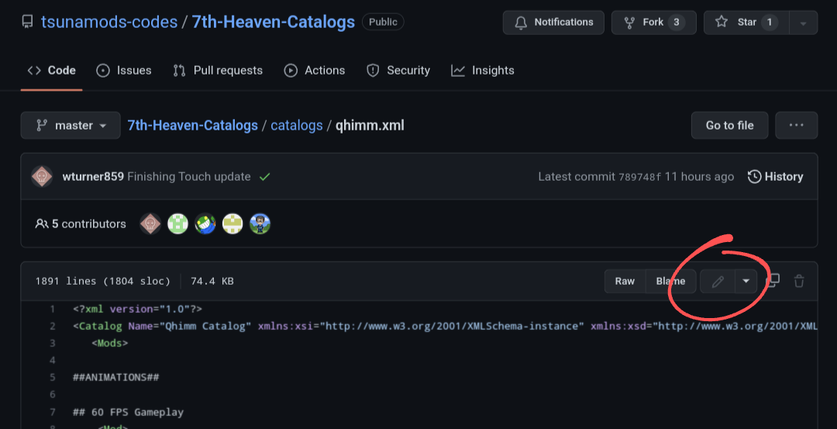The image size is (837, 429).
Task: Select line number 7
Action: point(53,412)
